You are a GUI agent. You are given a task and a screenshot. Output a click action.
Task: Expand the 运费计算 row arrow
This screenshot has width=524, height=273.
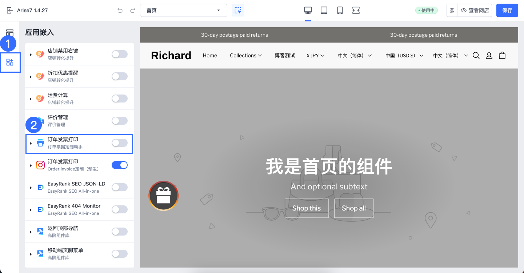tap(31, 99)
